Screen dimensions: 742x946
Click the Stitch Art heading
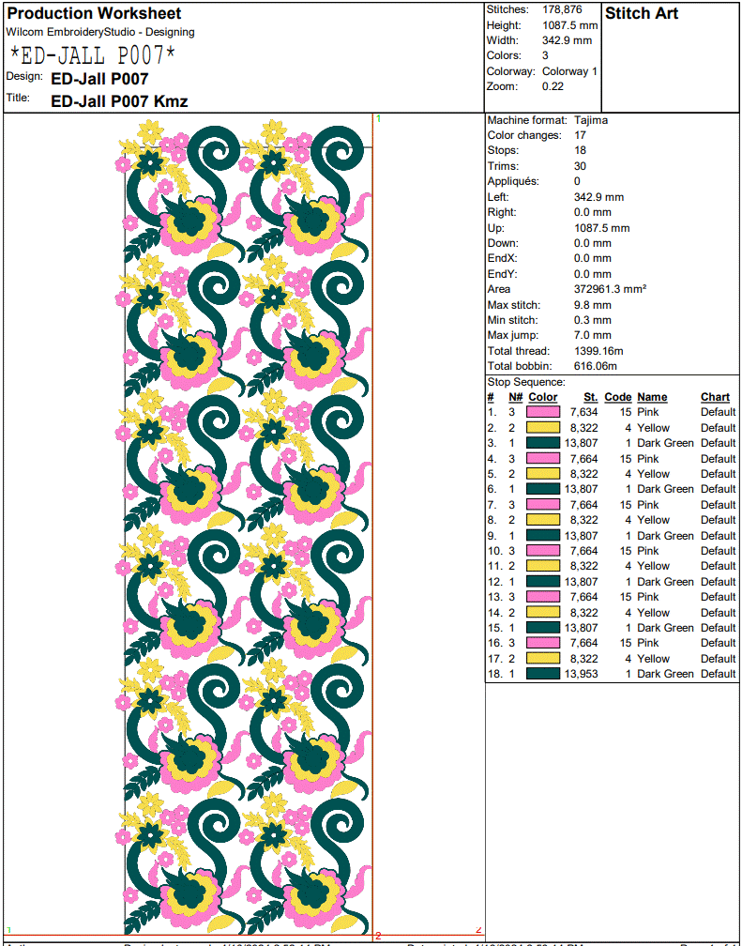(642, 14)
